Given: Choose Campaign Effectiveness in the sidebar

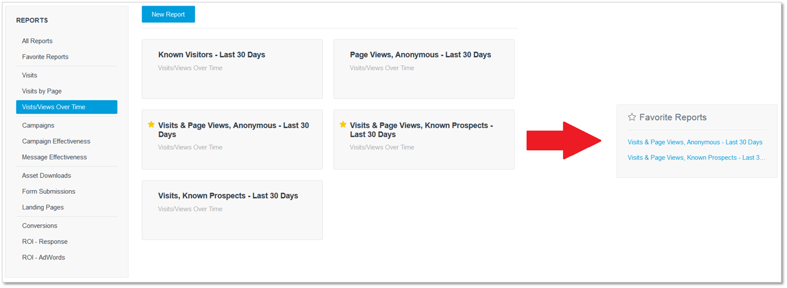Looking at the screenshot, I should click(x=57, y=142).
